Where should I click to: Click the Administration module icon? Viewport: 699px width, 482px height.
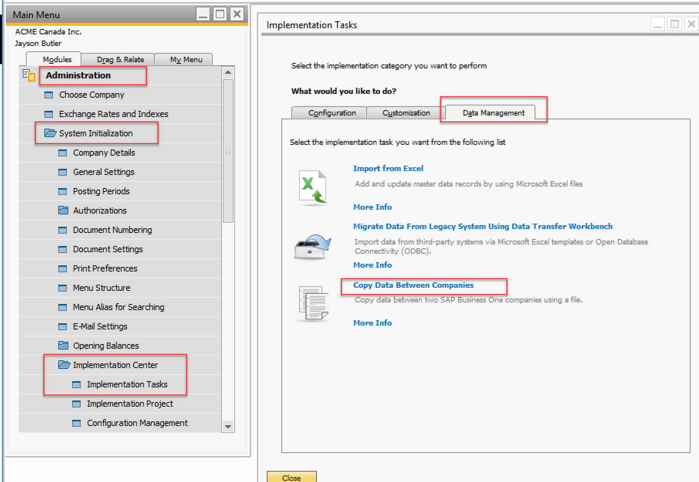[x=29, y=75]
